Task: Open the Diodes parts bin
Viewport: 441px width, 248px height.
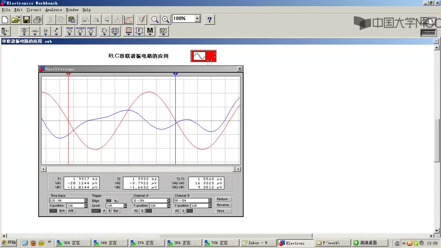Action: pyautogui.click(x=45, y=31)
